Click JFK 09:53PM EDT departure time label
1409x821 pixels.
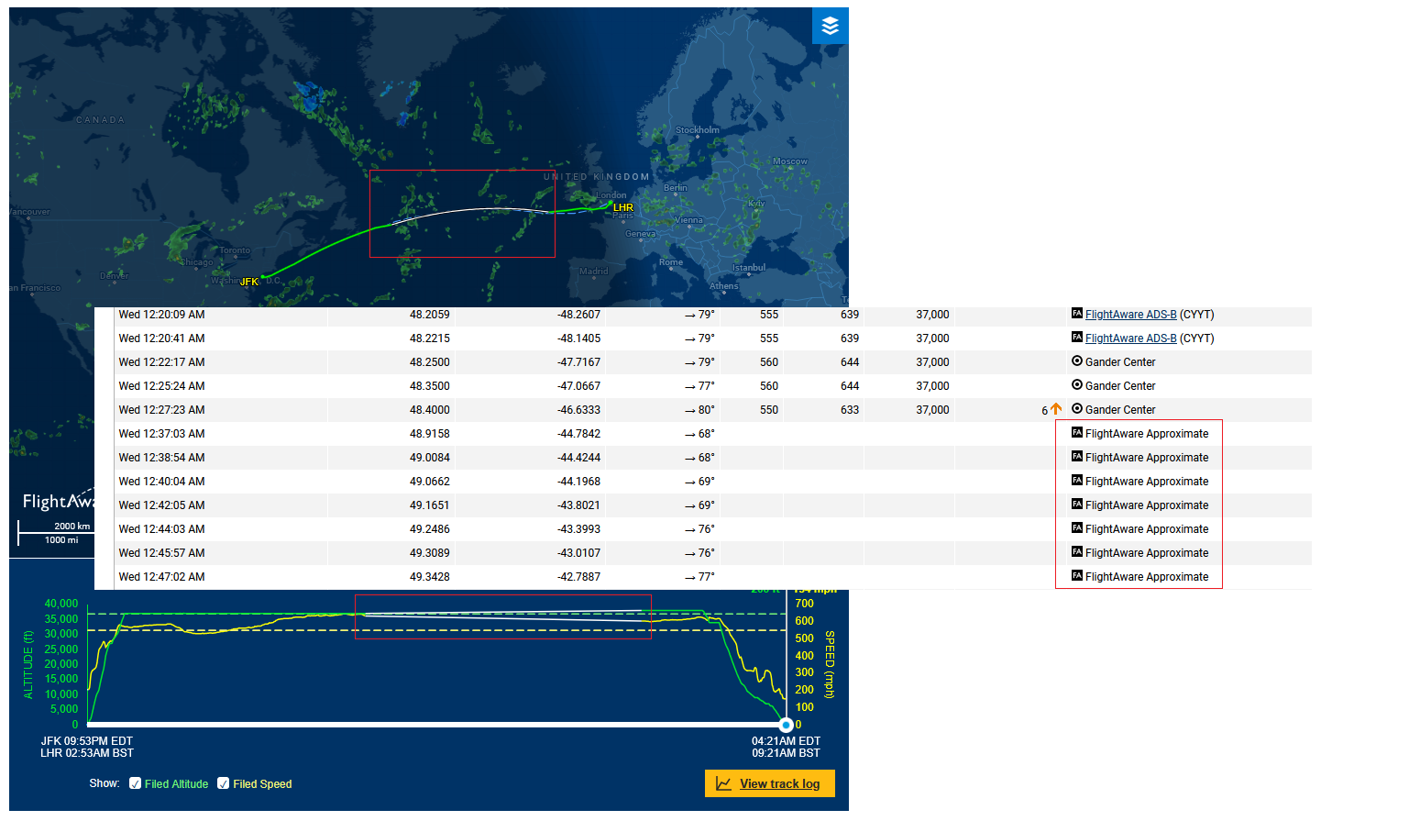(x=87, y=741)
